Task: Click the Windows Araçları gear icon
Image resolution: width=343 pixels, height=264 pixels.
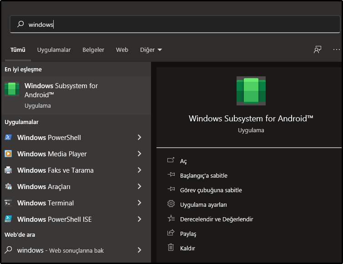Action: [x=8, y=187]
